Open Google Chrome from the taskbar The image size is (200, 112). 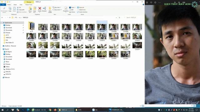pyautogui.click(x=50, y=110)
